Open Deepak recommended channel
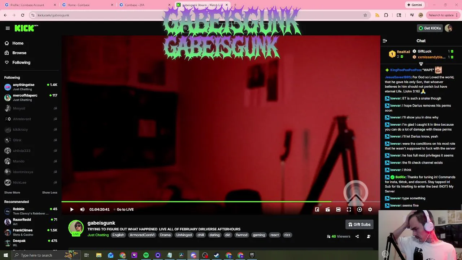The width and height of the screenshot is (462, 260). click(x=31, y=243)
